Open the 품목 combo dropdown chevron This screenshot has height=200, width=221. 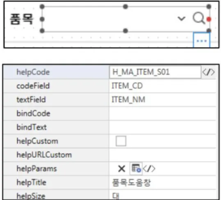click(181, 18)
